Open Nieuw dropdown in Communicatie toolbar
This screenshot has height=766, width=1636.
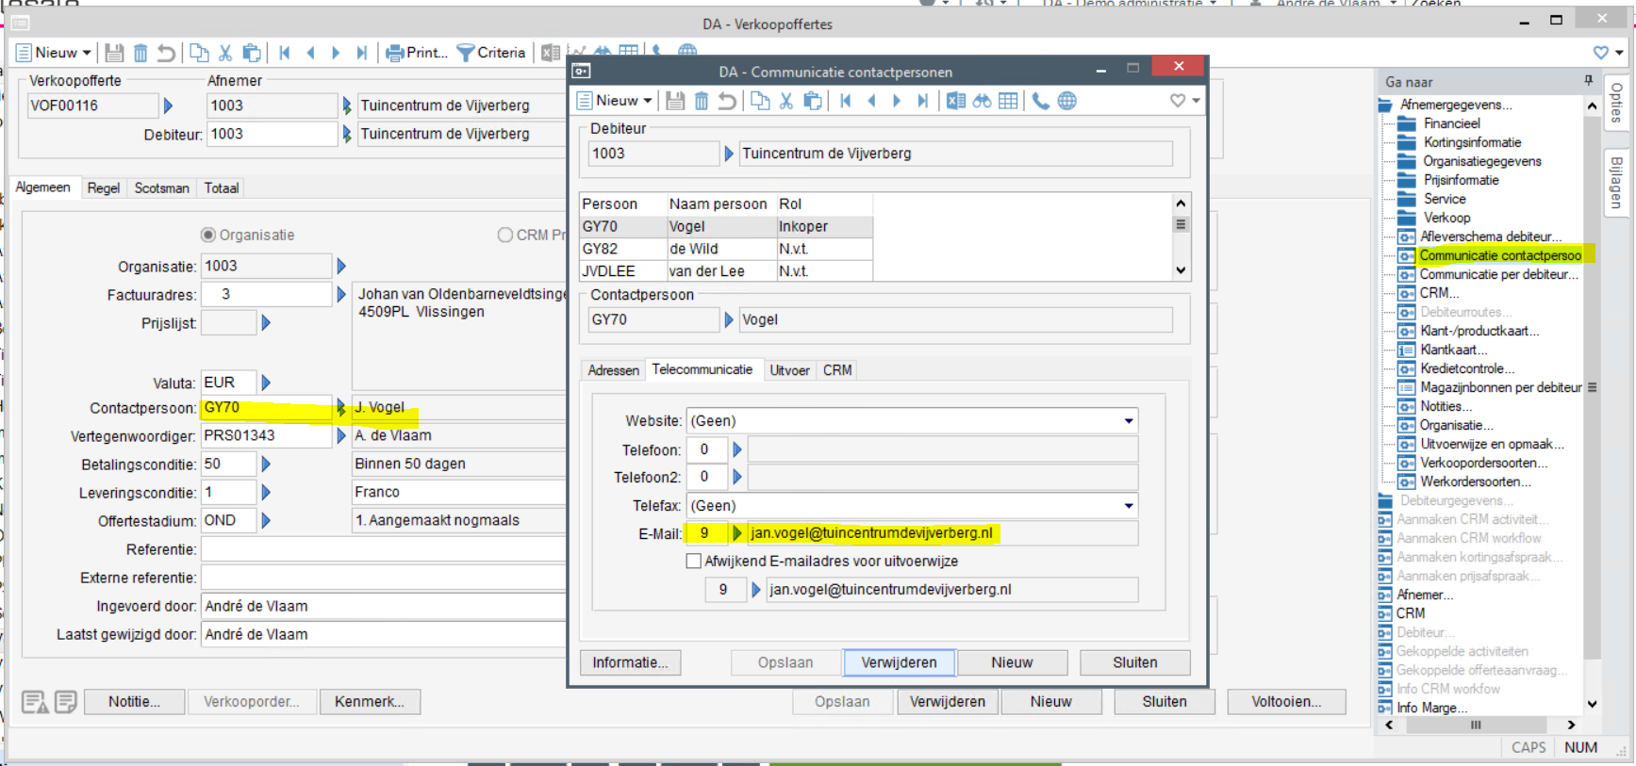pos(648,101)
